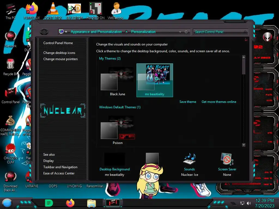Launch the FURRY FUX Firefox shortcut

point(32,11)
